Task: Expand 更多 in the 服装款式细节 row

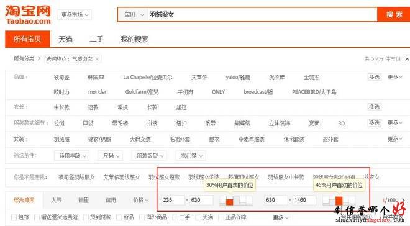Action: click(x=394, y=123)
